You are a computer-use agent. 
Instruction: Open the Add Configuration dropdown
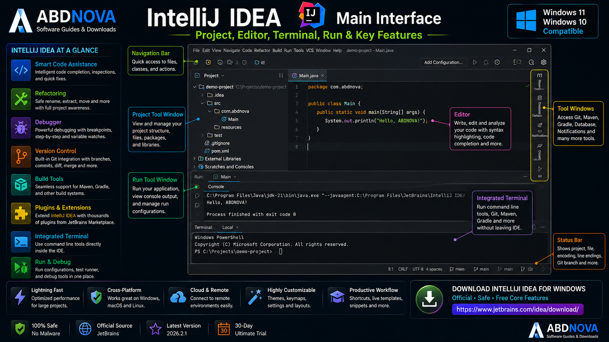(x=443, y=62)
